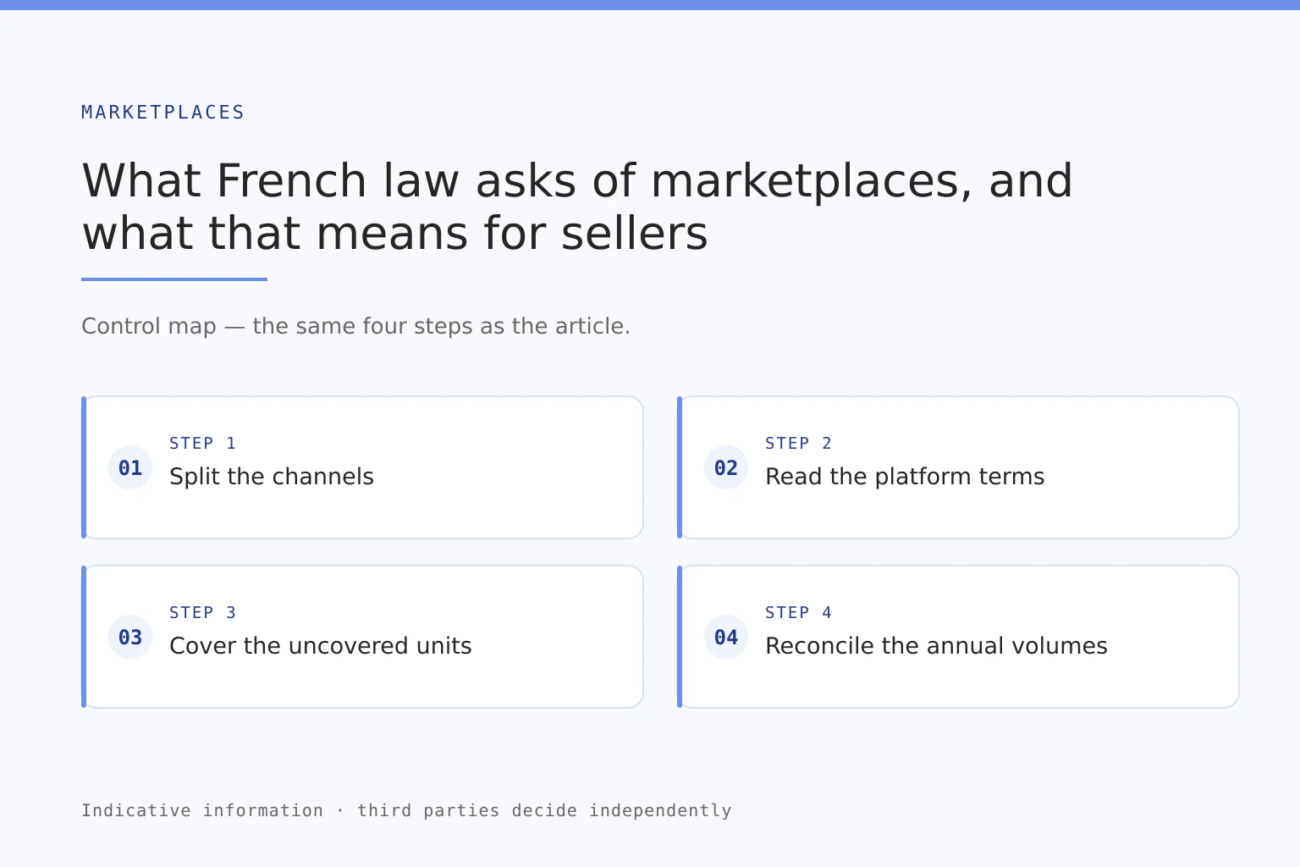The height and width of the screenshot is (867, 1300).
Task: Click the blue top banner strip
Action: 650,5
